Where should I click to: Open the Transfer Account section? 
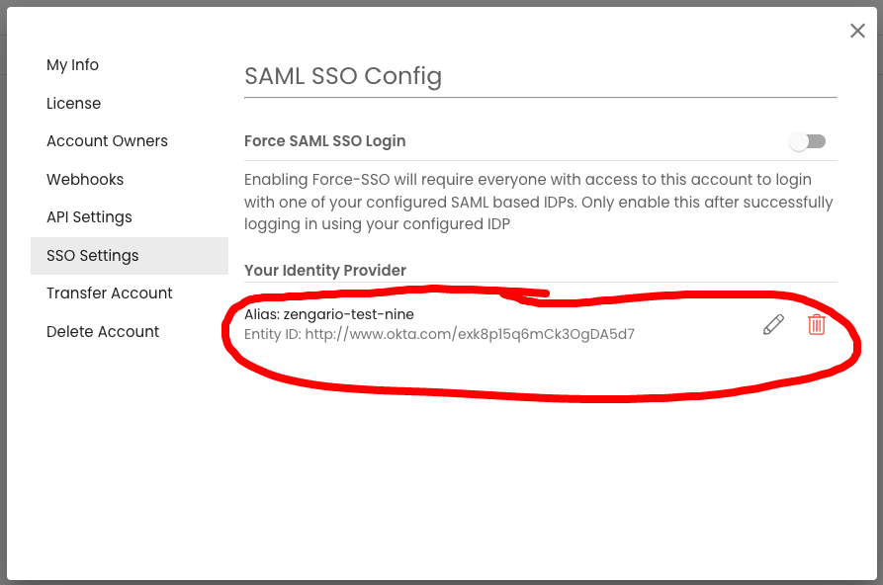point(110,293)
